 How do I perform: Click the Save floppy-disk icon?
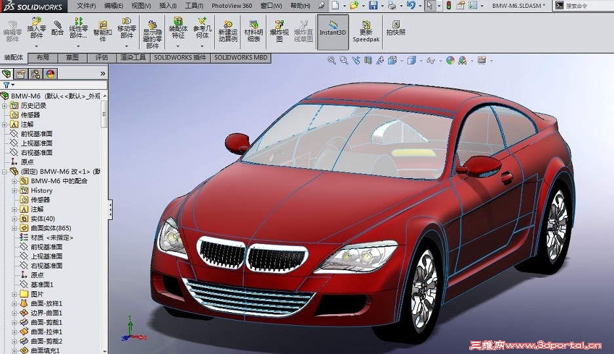point(373,5)
